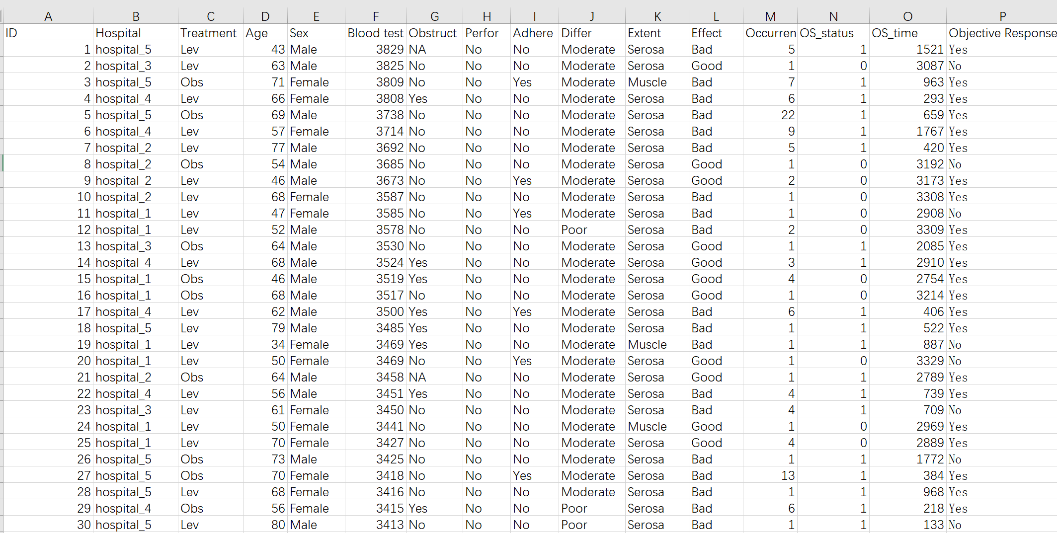Select blood test value 3524
1057x533 pixels.
click(376, 262)
